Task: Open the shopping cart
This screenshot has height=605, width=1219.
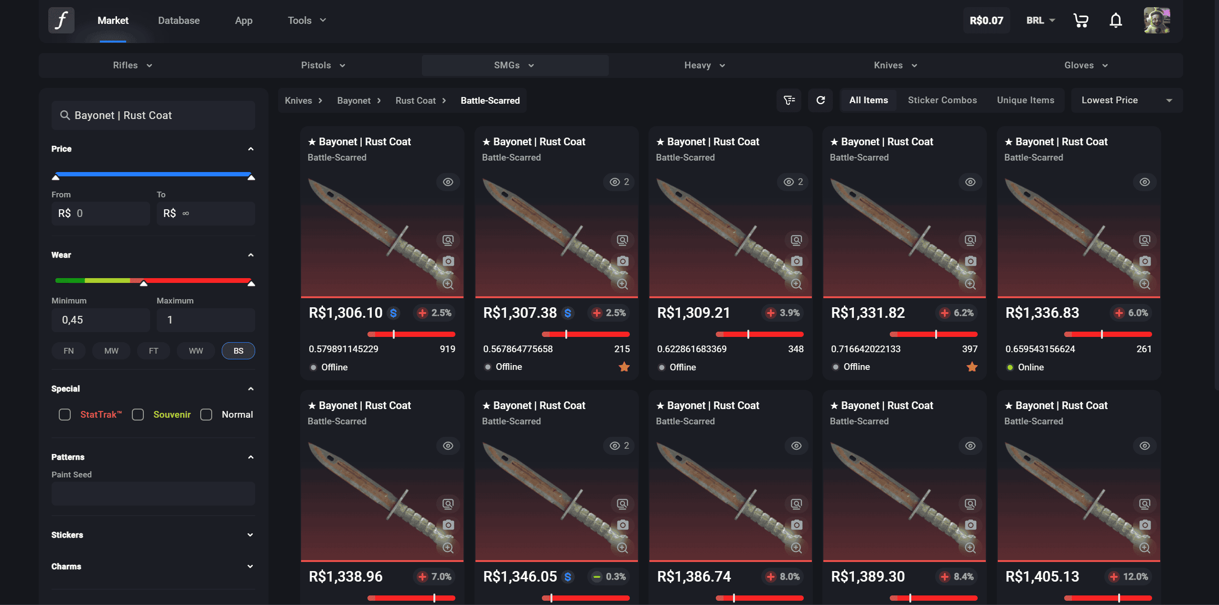Action: pos(1081,20)
